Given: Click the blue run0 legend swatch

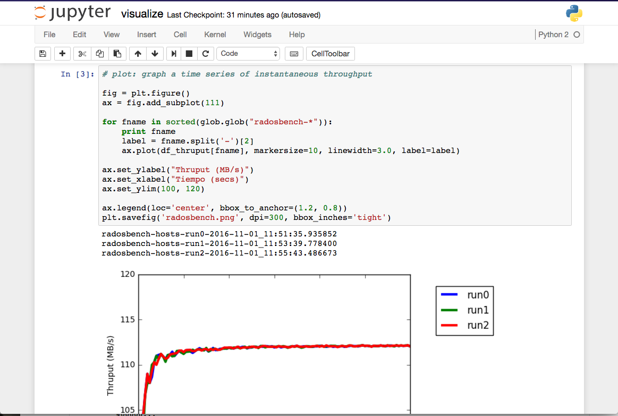Looking at the screenshot, I should [x=450, y=295].
